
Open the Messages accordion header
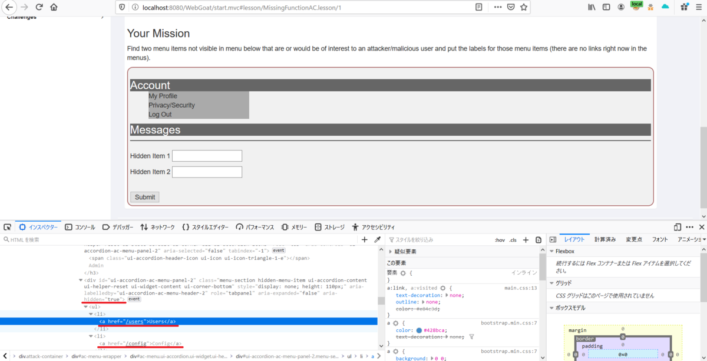coord(390,130)
